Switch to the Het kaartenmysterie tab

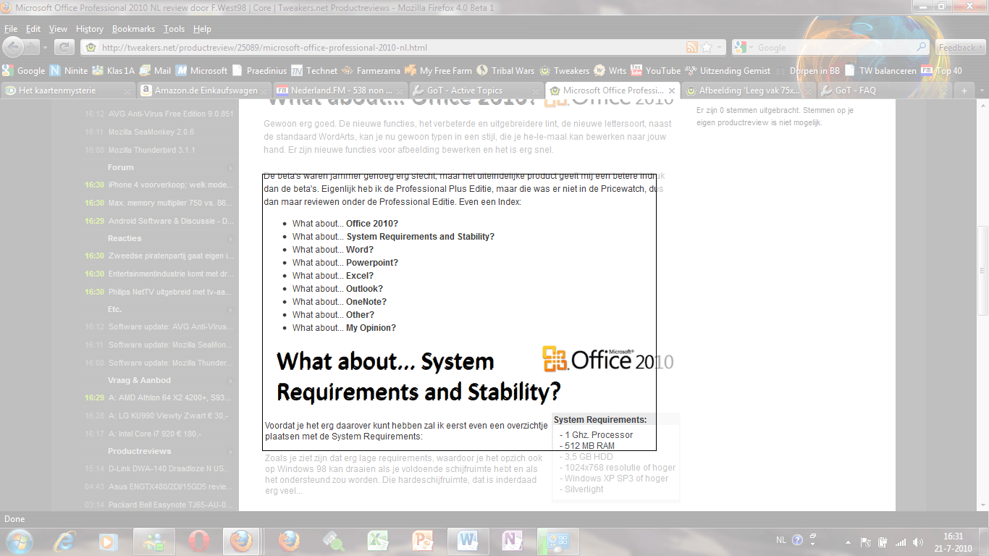68,90
